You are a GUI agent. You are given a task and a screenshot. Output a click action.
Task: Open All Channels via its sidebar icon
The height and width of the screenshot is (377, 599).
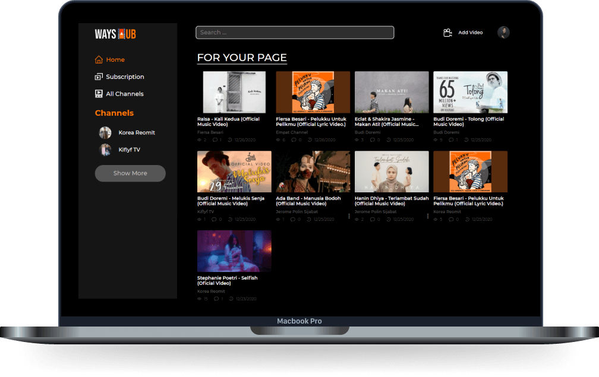click(x=99, y=93)
